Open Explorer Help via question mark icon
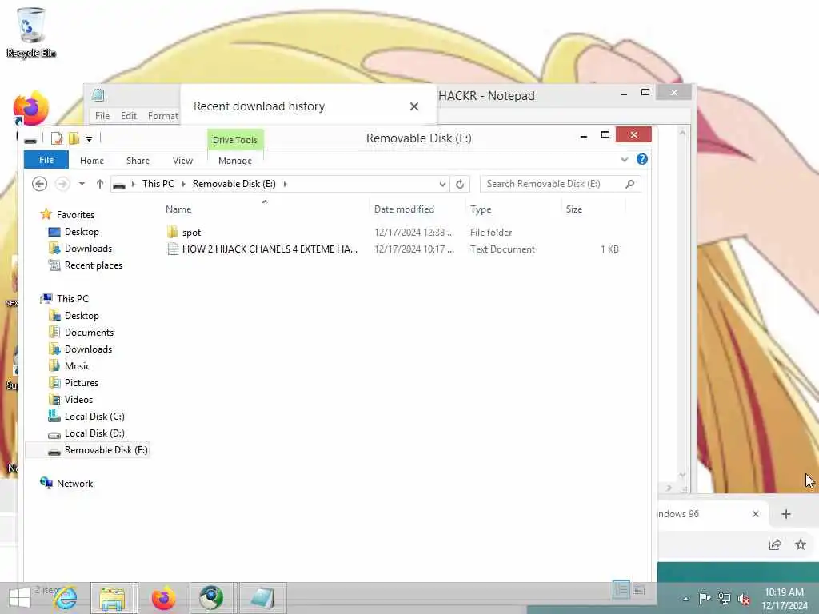This screenshot has height=614, width=819. tap(642, 159)
